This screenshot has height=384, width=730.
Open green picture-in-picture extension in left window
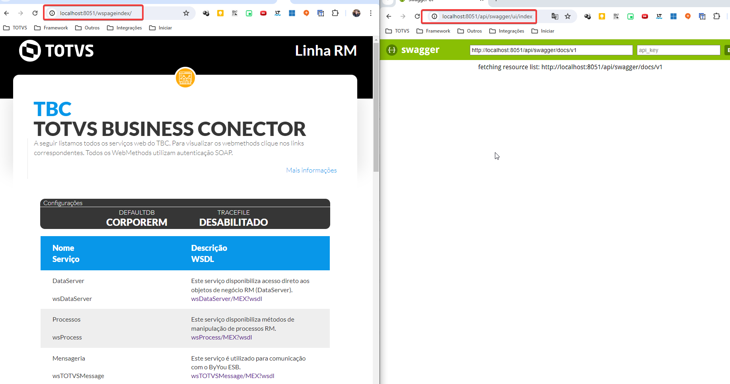tap(249, 13)
